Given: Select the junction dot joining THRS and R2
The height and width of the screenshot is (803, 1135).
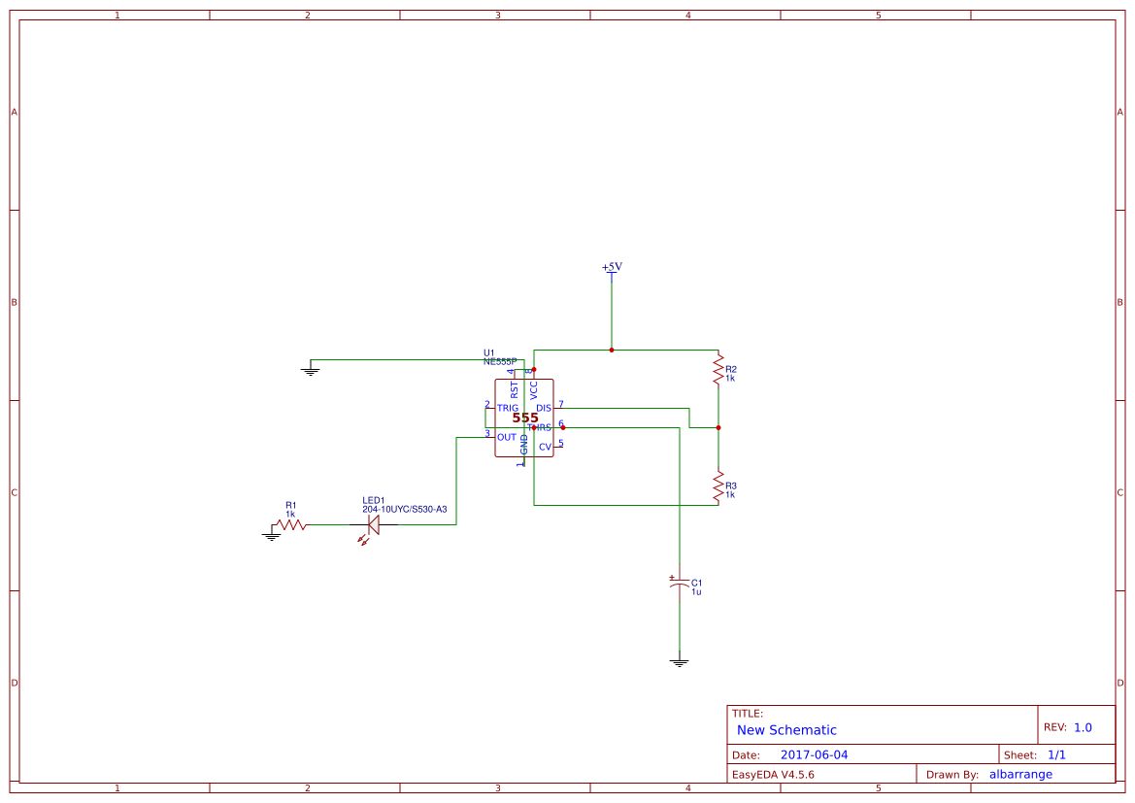Looking at the screenshot, I should [718, 426].
